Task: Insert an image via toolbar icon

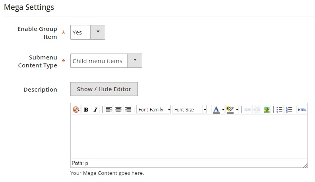Action: (267, 110)
